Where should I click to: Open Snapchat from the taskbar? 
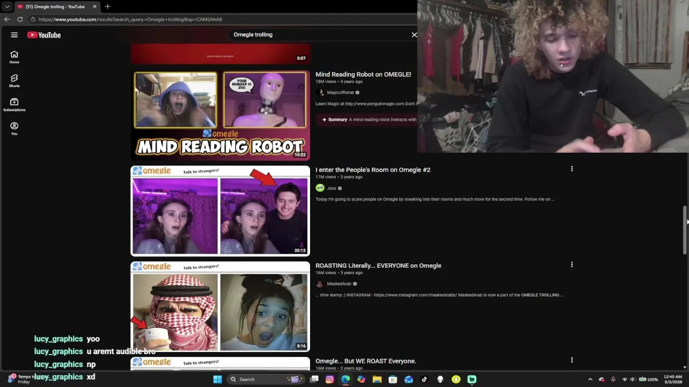(456, 379)
